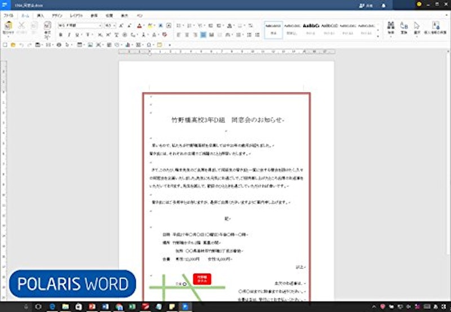Screen dimensions: 451x312
Task: Switch to the ペン tab
Action: click(139, 16)
